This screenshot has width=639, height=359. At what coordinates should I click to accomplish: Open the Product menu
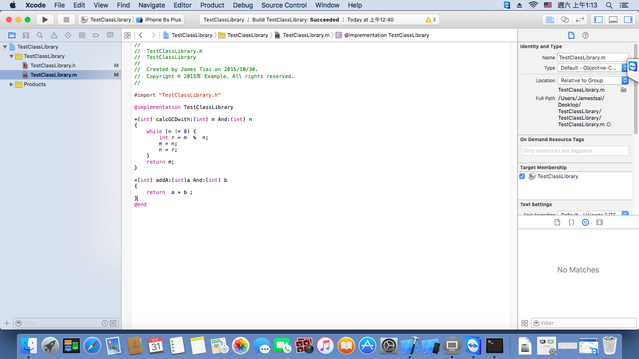point(212,5)
